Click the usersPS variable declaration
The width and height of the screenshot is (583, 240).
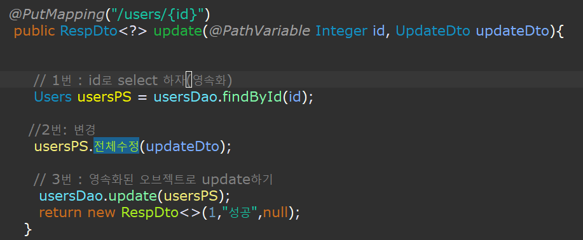pos(104,97)
